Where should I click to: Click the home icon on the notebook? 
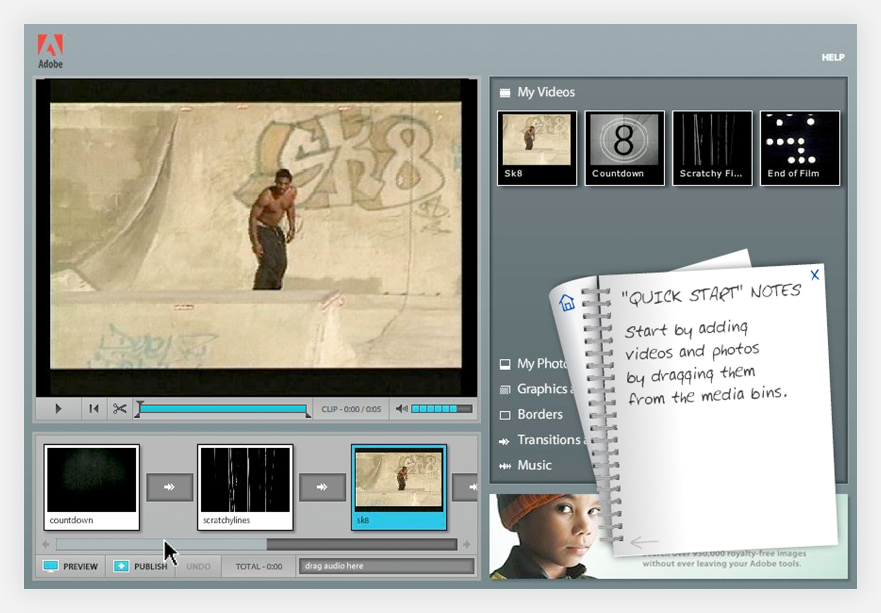(x=567, y=303)
